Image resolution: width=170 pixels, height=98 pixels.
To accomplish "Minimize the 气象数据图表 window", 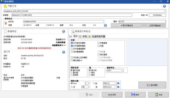I will [x=154, y=1].
